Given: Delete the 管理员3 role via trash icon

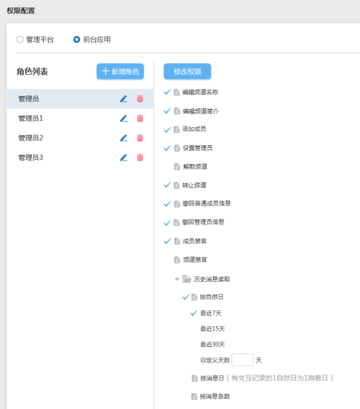Looking at the screenshot, I should [x=140, y=157].
